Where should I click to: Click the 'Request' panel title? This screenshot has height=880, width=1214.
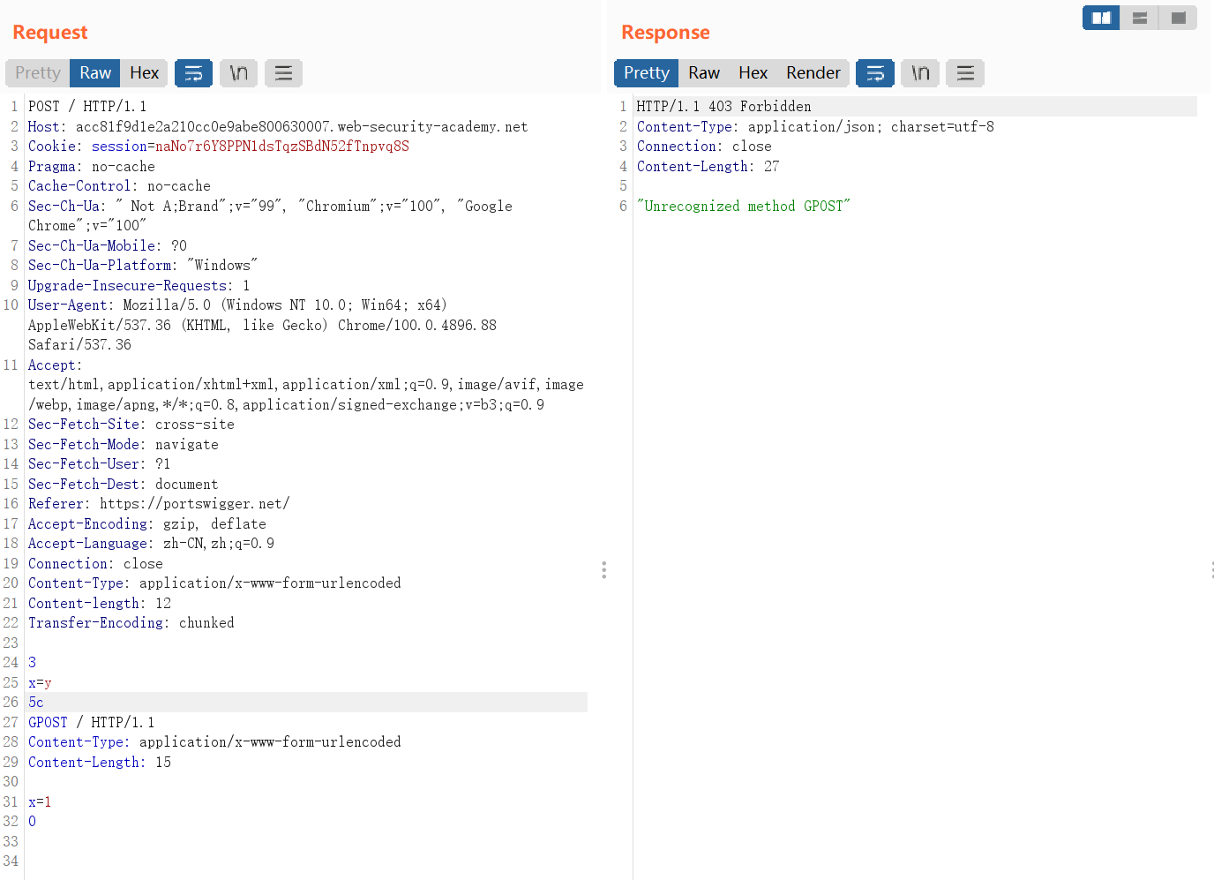[x=50, y=33]
